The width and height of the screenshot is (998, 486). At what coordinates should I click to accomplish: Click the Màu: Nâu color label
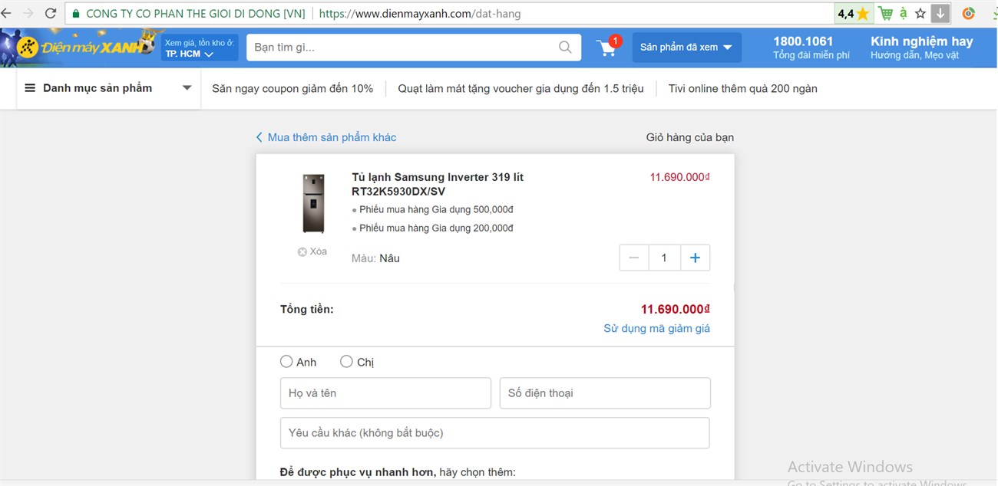point(375,258)
